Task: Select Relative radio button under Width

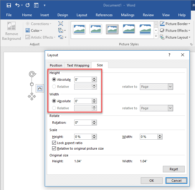Action: 54,108
